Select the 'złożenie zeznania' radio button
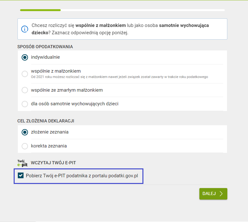This screenshot has width=248, height=222. coord(25,132)
